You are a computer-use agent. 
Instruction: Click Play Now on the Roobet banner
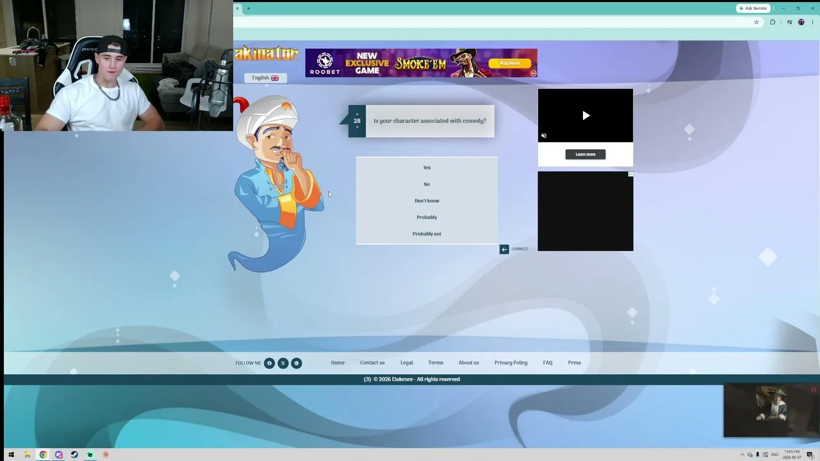510,63
